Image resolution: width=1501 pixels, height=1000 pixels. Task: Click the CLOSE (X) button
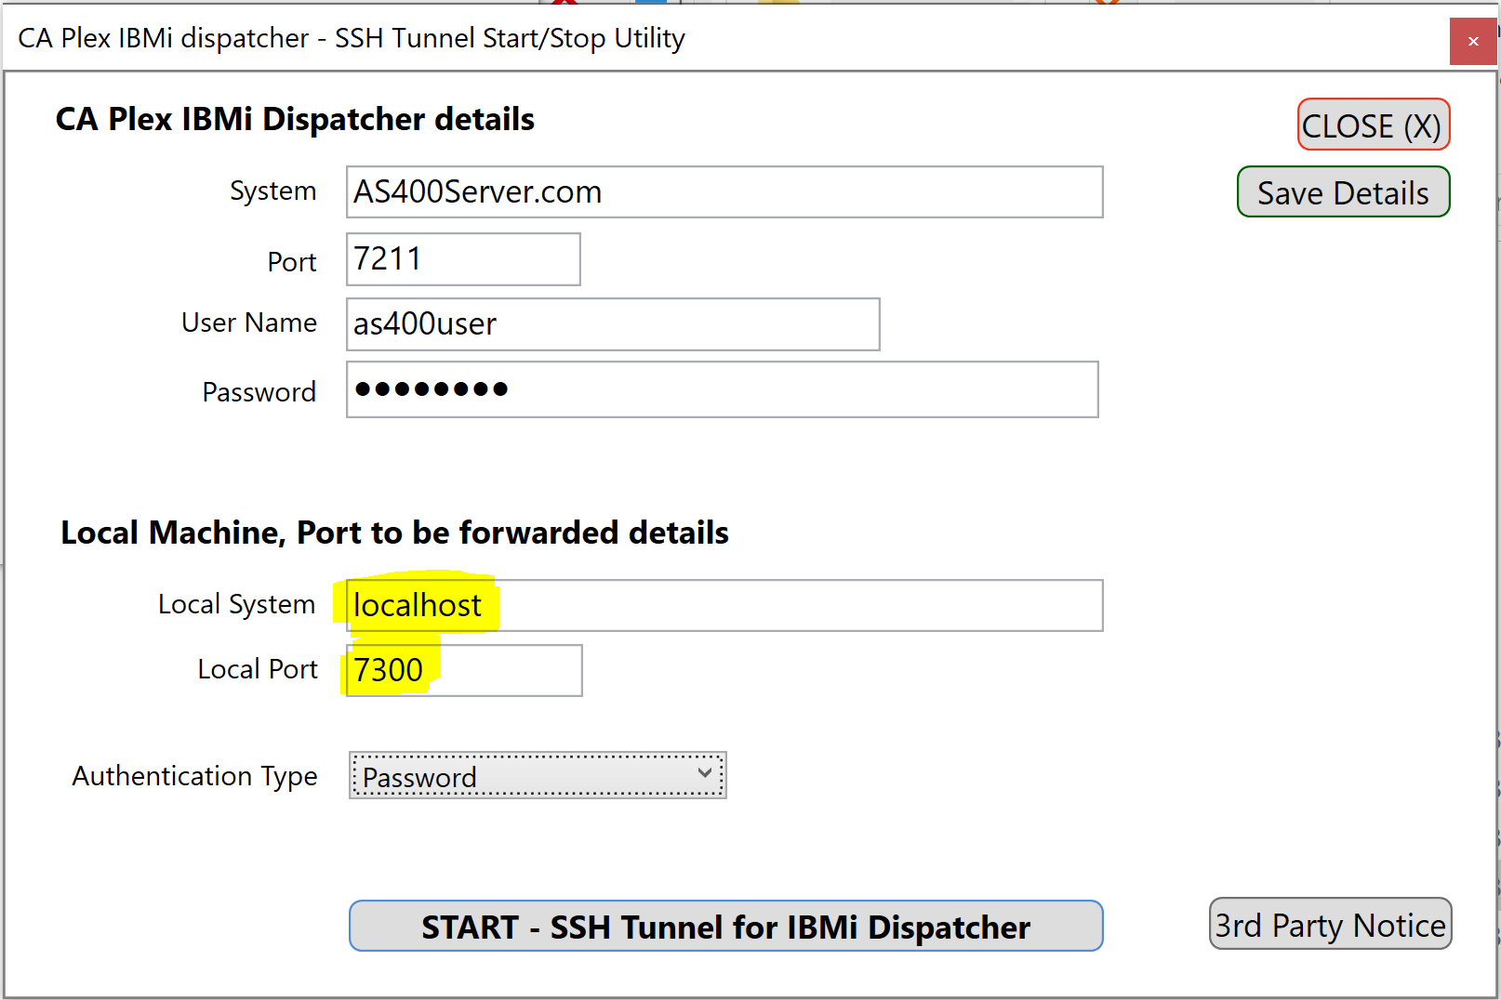[1374, 125]
